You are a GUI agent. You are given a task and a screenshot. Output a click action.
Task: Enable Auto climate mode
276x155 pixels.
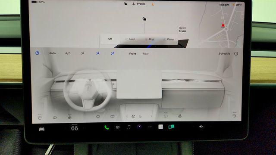53,53
